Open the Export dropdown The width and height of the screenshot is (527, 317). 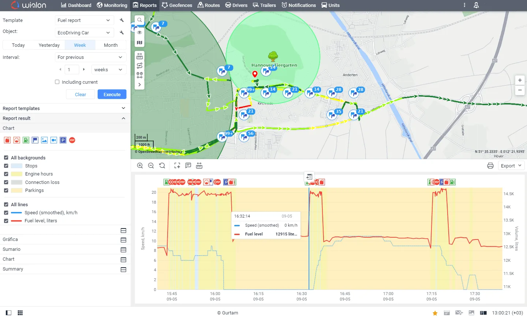pyautogui.click(x=511, y=166)
